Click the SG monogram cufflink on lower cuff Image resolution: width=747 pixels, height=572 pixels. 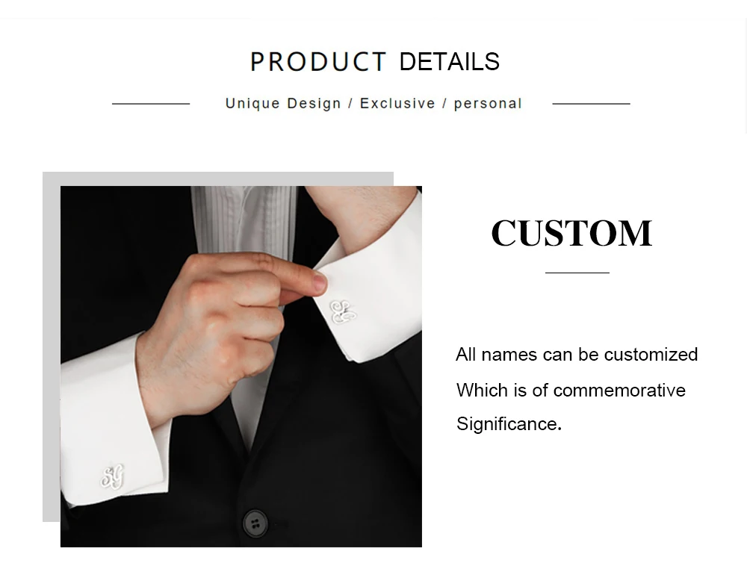(x=113, y=476)
